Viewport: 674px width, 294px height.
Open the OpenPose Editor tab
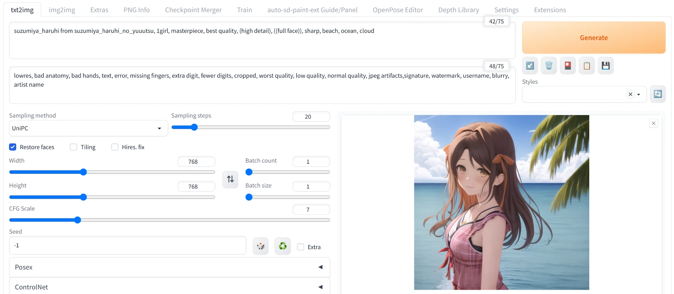point(398,10)
